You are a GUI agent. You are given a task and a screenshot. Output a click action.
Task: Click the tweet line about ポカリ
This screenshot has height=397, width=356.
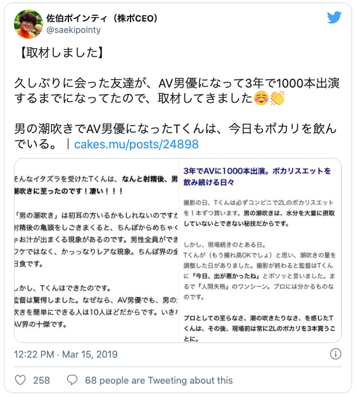[x=175, y=129]
